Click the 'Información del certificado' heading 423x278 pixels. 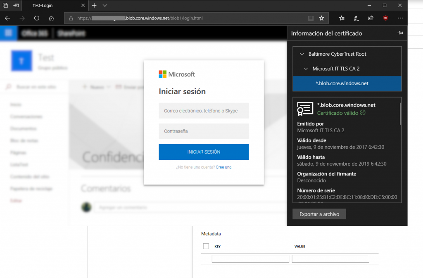[x=326, y=33]
